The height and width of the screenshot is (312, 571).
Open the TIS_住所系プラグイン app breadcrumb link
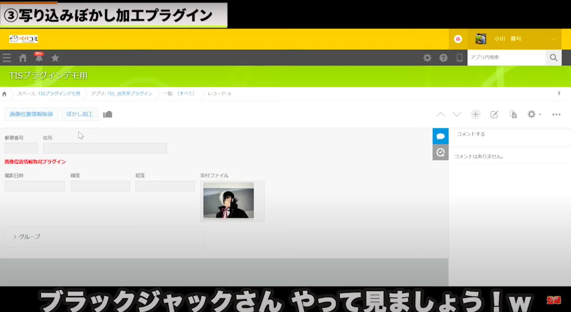click(130, 94)
